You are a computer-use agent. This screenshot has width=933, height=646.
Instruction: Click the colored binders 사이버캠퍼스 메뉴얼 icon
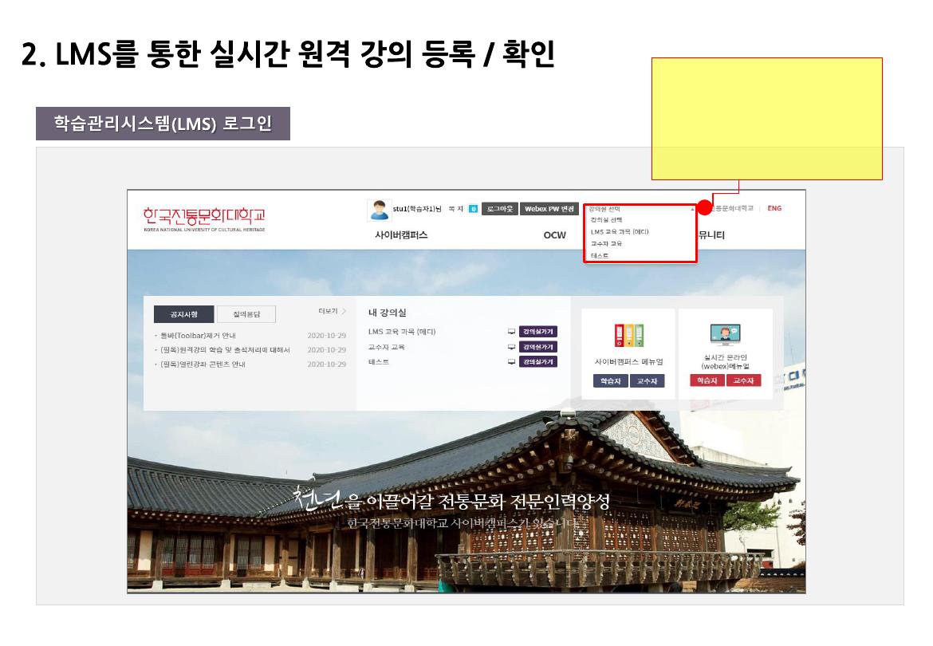[x=629, y=335]
